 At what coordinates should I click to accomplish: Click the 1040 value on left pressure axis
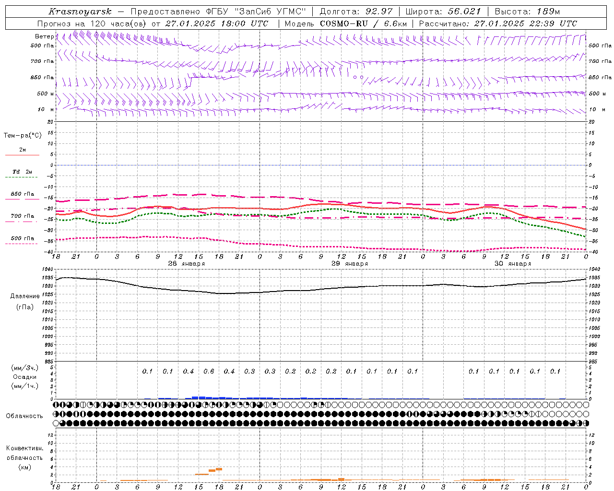click(48, 269)
